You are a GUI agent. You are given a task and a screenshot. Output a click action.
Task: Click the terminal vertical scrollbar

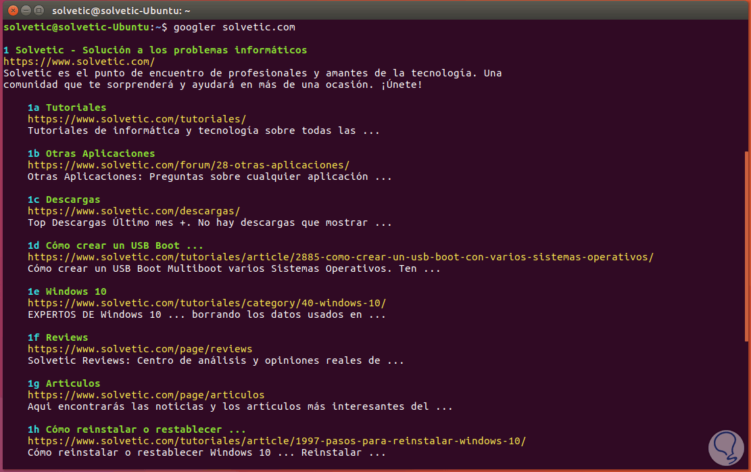pyautogui.click(x=746, y=246)
